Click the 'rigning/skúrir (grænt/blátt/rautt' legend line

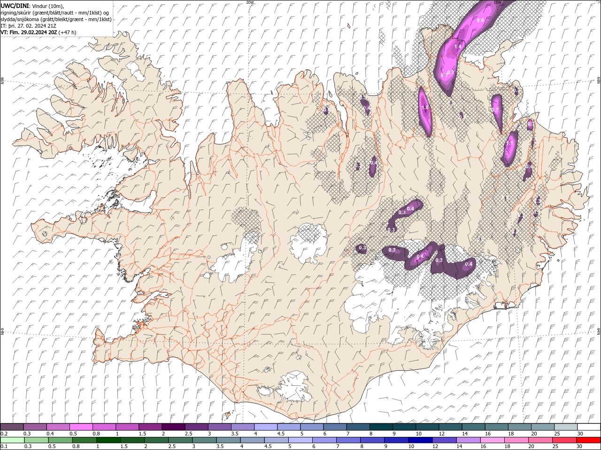click(55, 13)
